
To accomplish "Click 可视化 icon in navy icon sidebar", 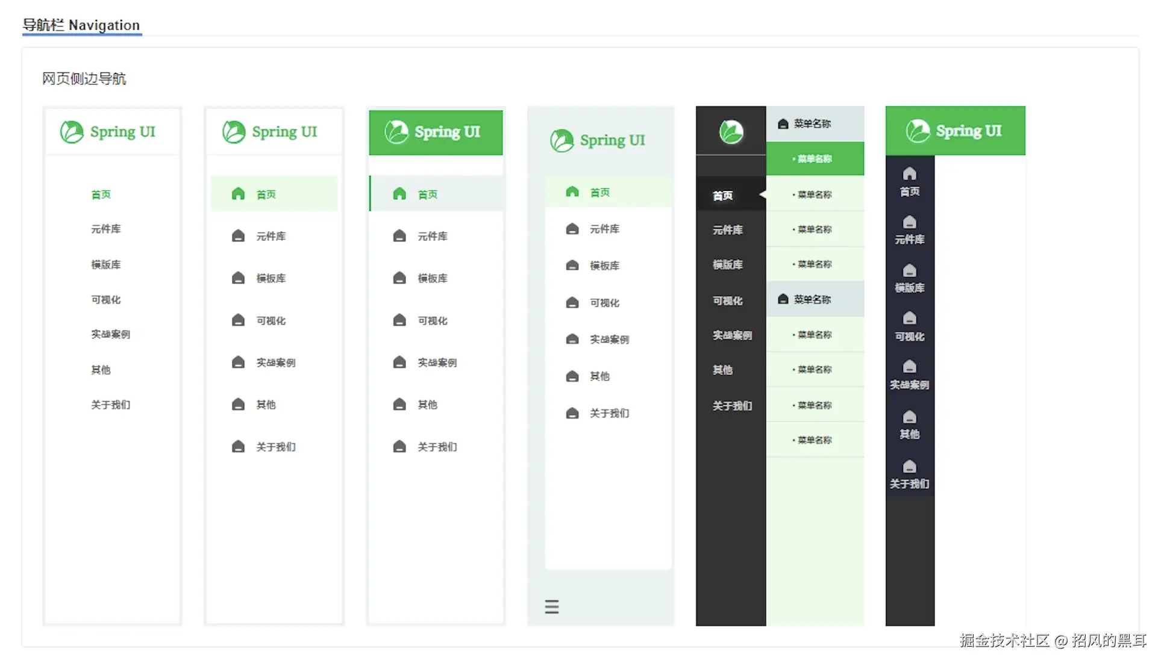I will pyautogui.click(x=909, y=318).
